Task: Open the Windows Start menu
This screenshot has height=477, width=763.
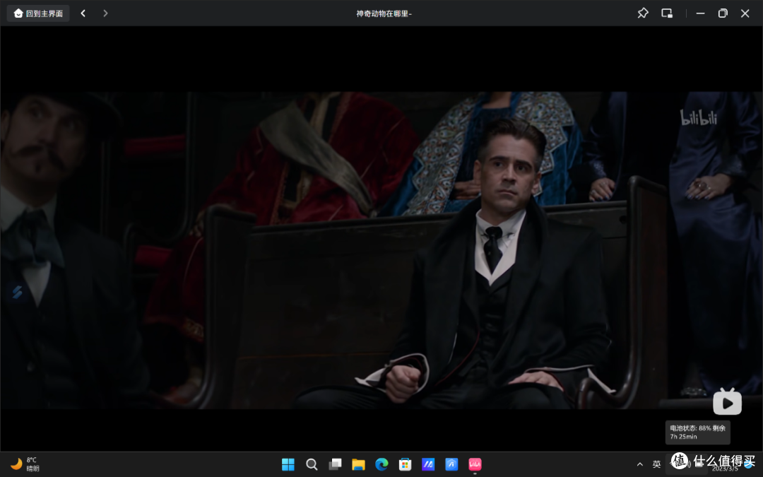Action: click(x=288, y=464)
